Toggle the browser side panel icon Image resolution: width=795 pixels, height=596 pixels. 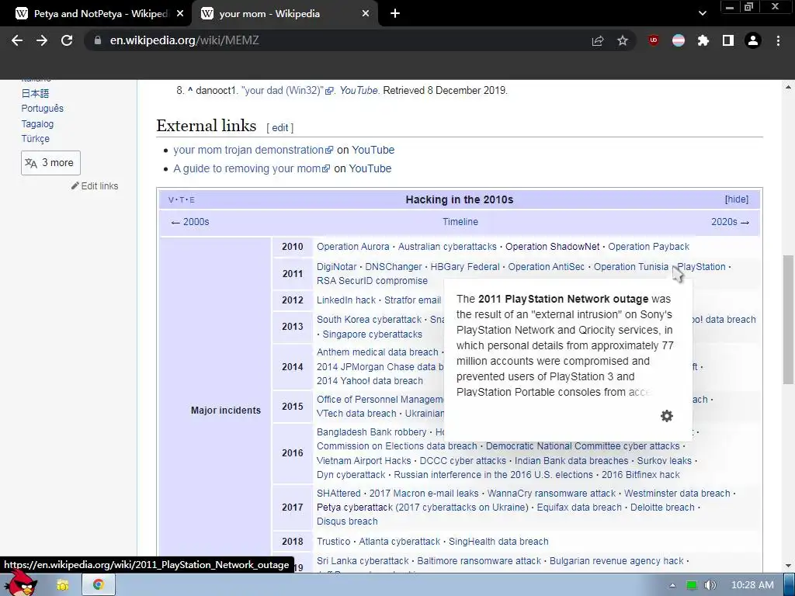point(728,40)
